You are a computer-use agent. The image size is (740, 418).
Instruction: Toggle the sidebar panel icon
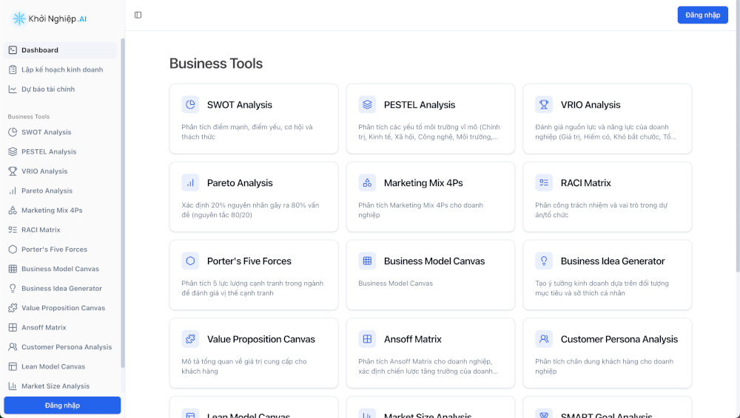click(x=138, y=15)
